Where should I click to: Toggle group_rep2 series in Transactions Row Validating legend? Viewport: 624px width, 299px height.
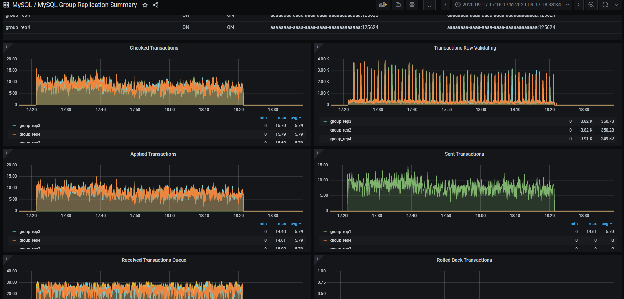click(341, 130)
